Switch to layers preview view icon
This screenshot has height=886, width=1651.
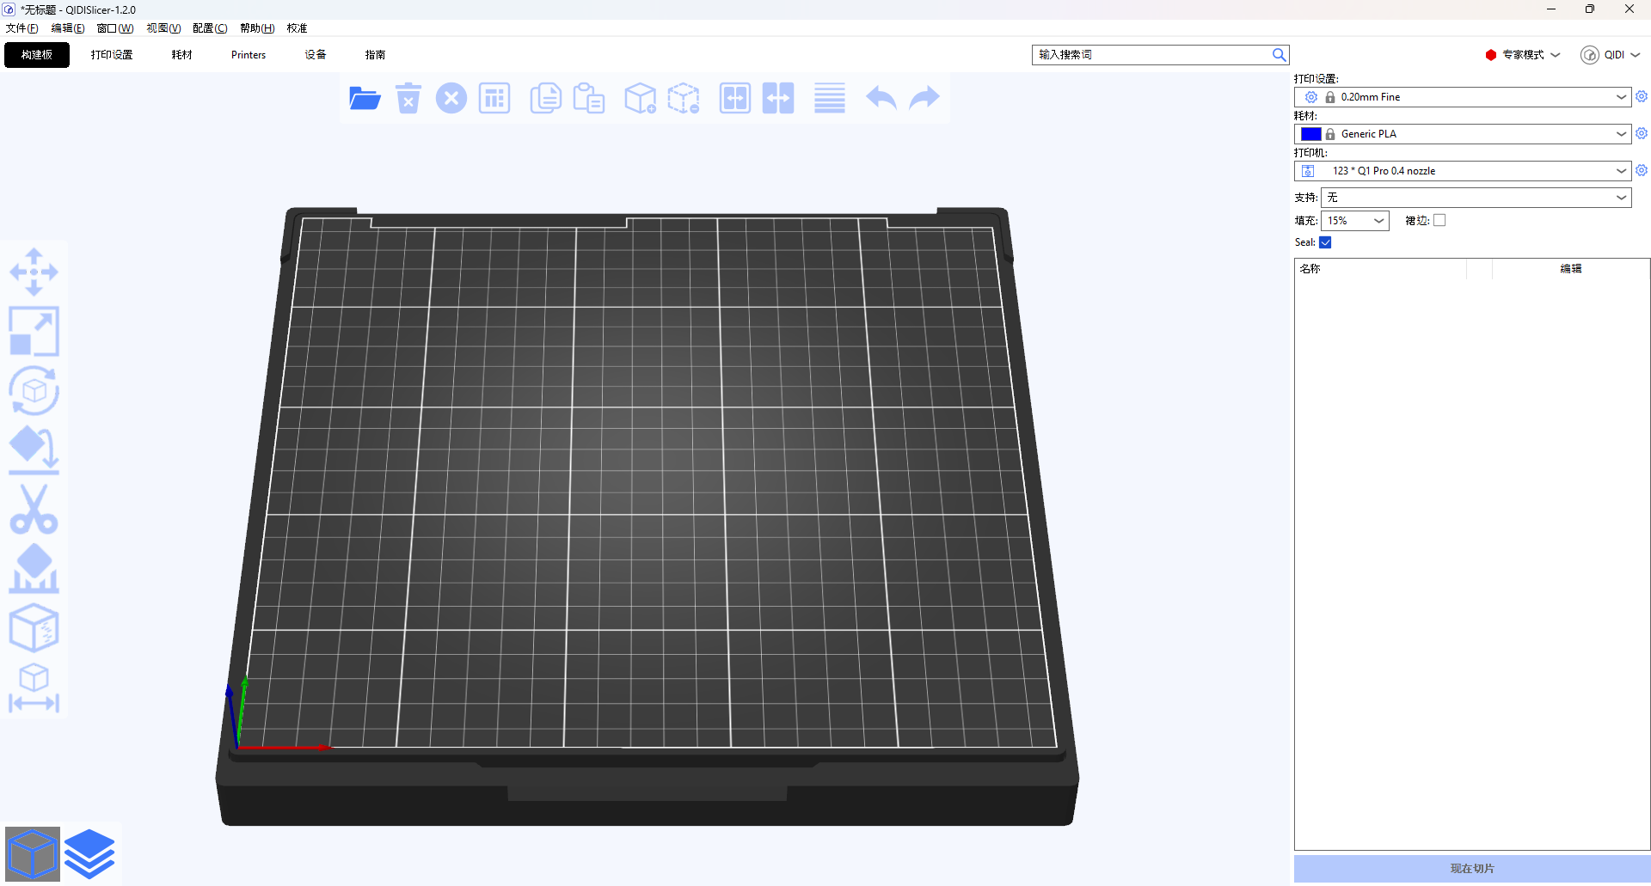tap(89, 854)
